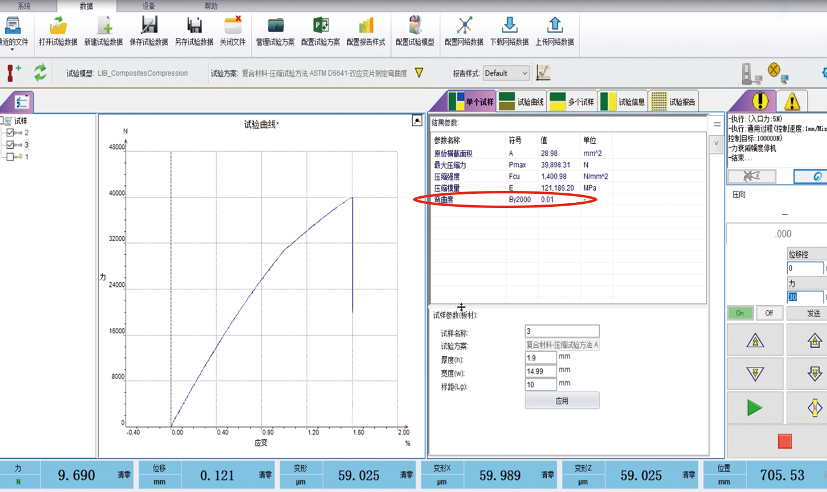Check specimen 1 checkbox in tree
Viewport: 827px width, 492px height.
point(10,156)
